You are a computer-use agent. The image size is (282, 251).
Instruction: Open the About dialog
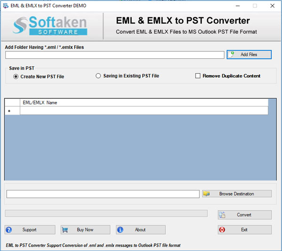pos(141,230)
